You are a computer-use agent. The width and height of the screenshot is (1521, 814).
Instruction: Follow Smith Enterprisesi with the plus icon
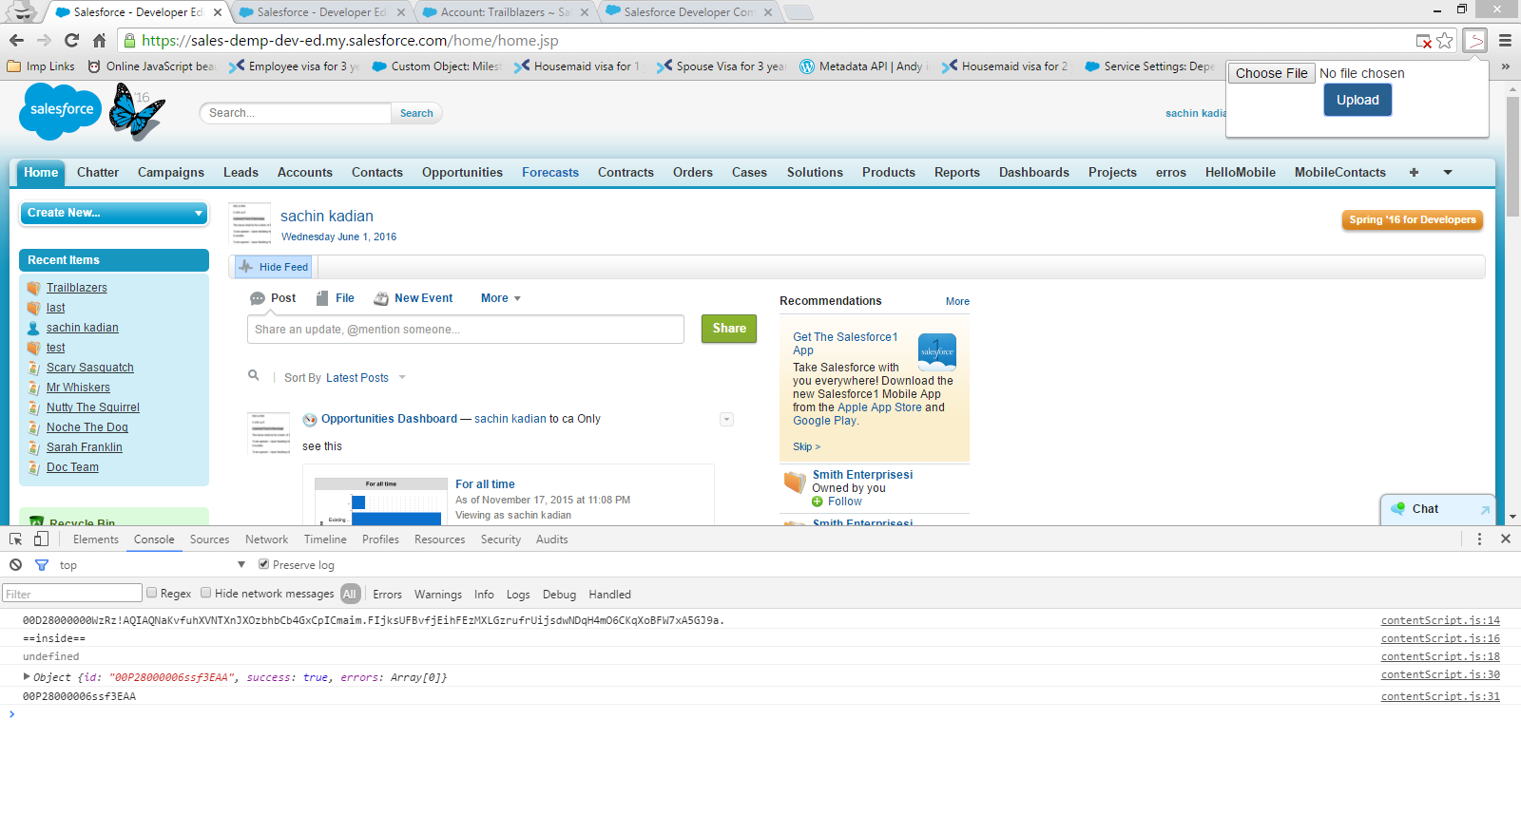pos(818,502)
